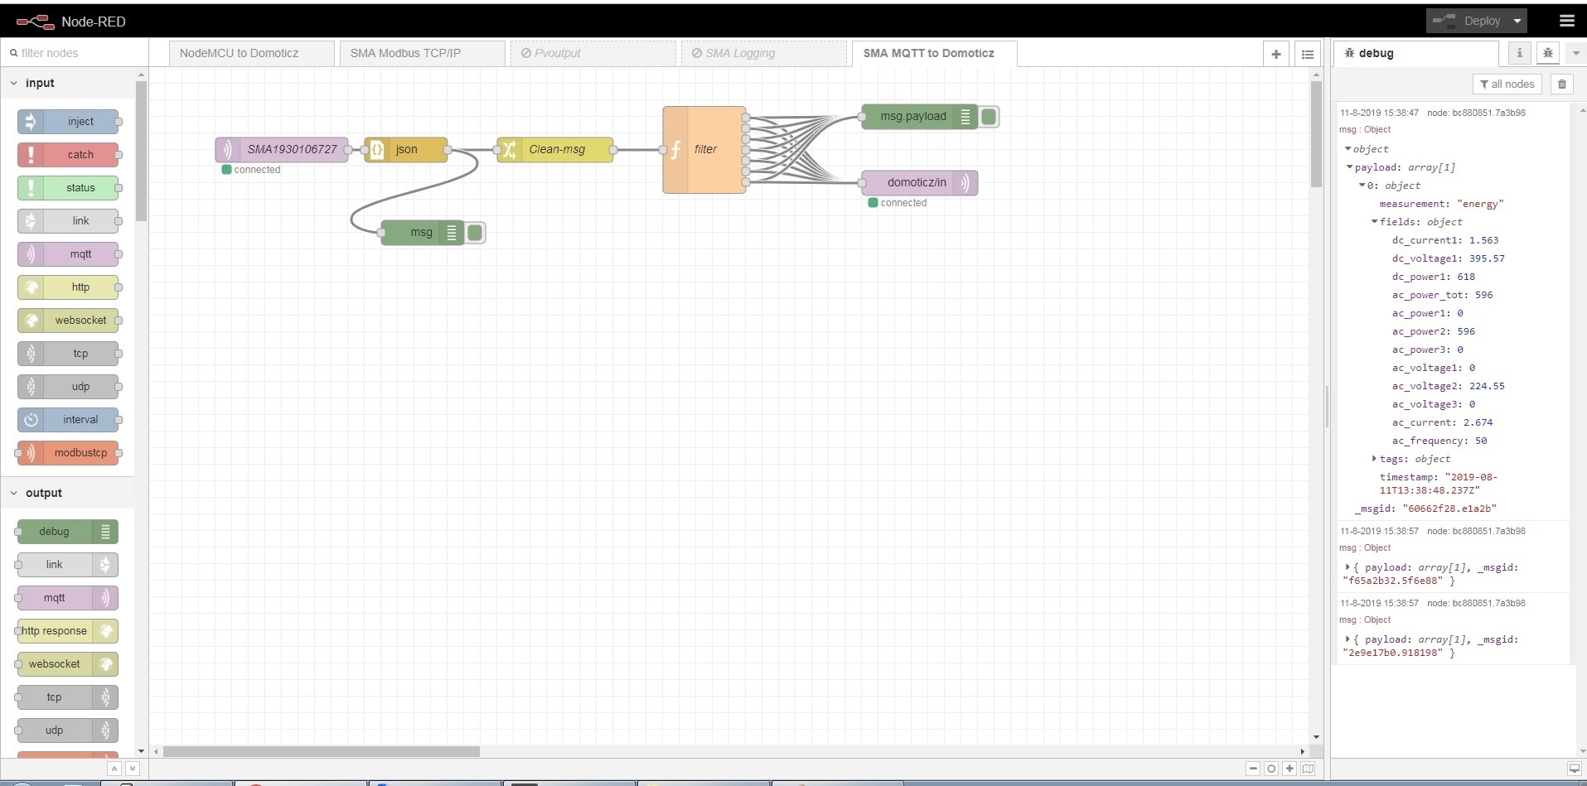Toggle the msg debug node output

click(x=475, y=233)
